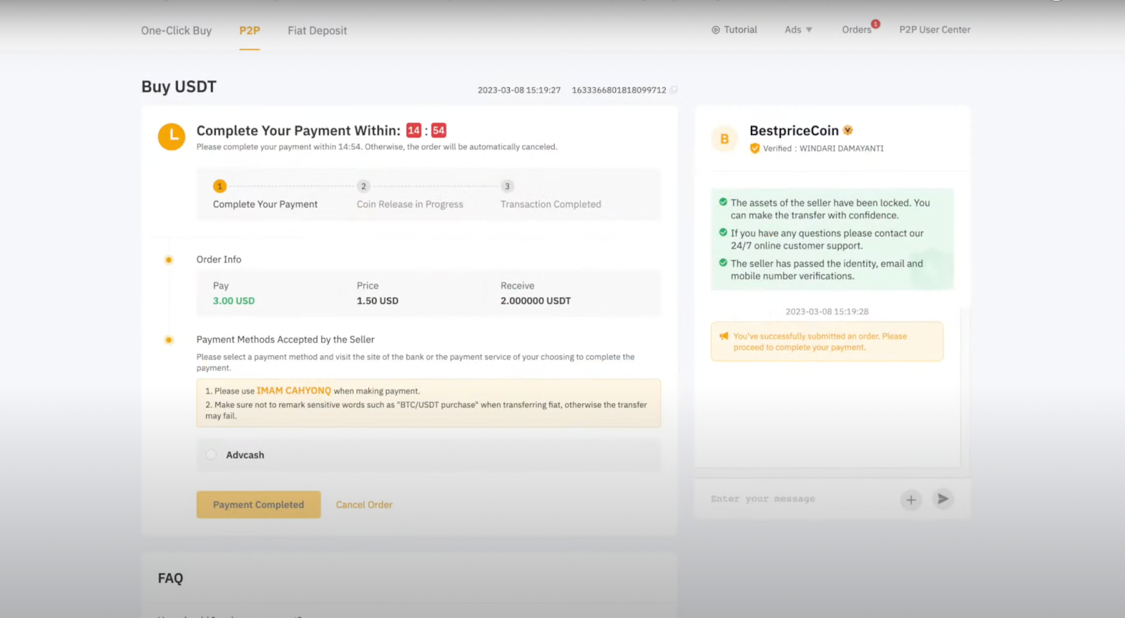This screenshot has width=1125, height=618.
Task: Click the BestpriceCoin merchant badge icon
Action: point(848,130)
